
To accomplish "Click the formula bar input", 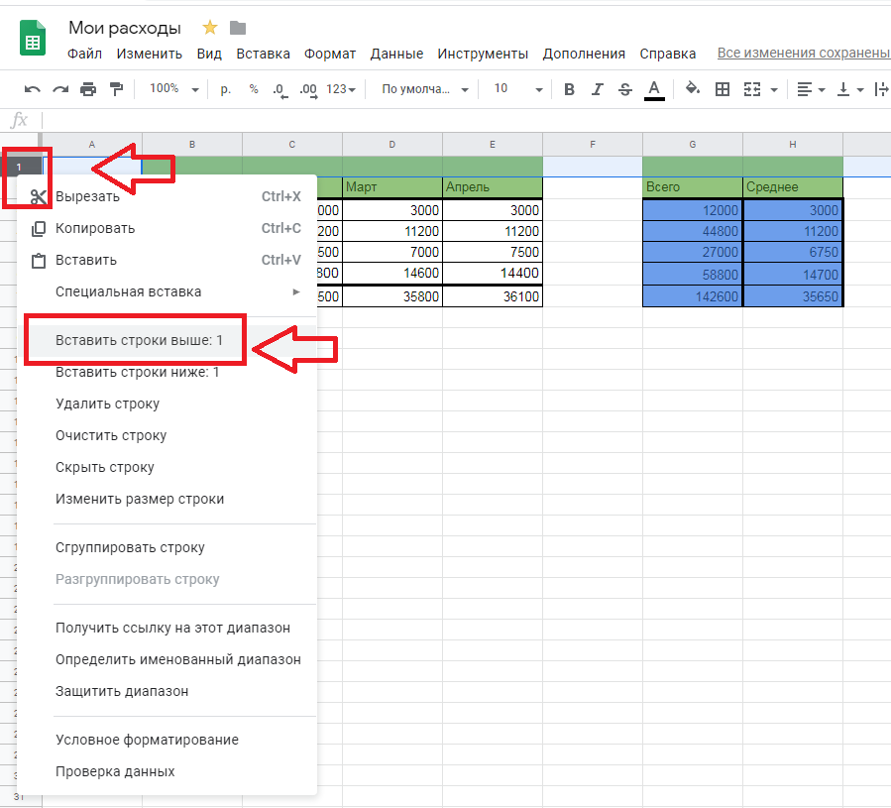I will [x=466, y=121].
